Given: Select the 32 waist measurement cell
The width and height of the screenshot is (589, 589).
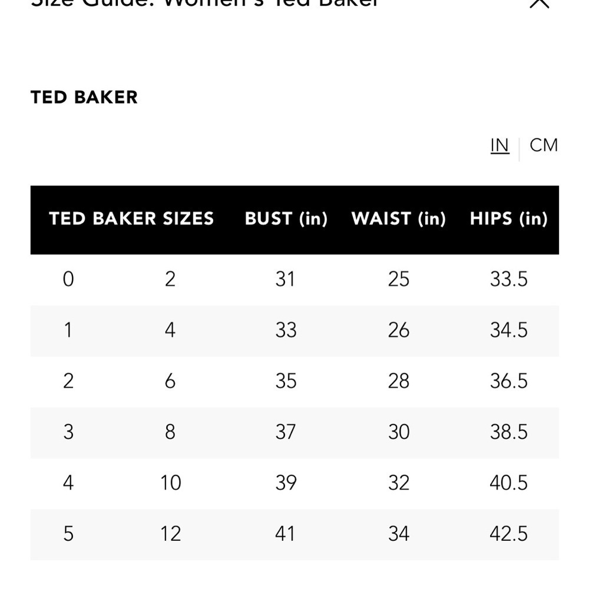Looking at the screenshot, I should (x=398, y=483).
